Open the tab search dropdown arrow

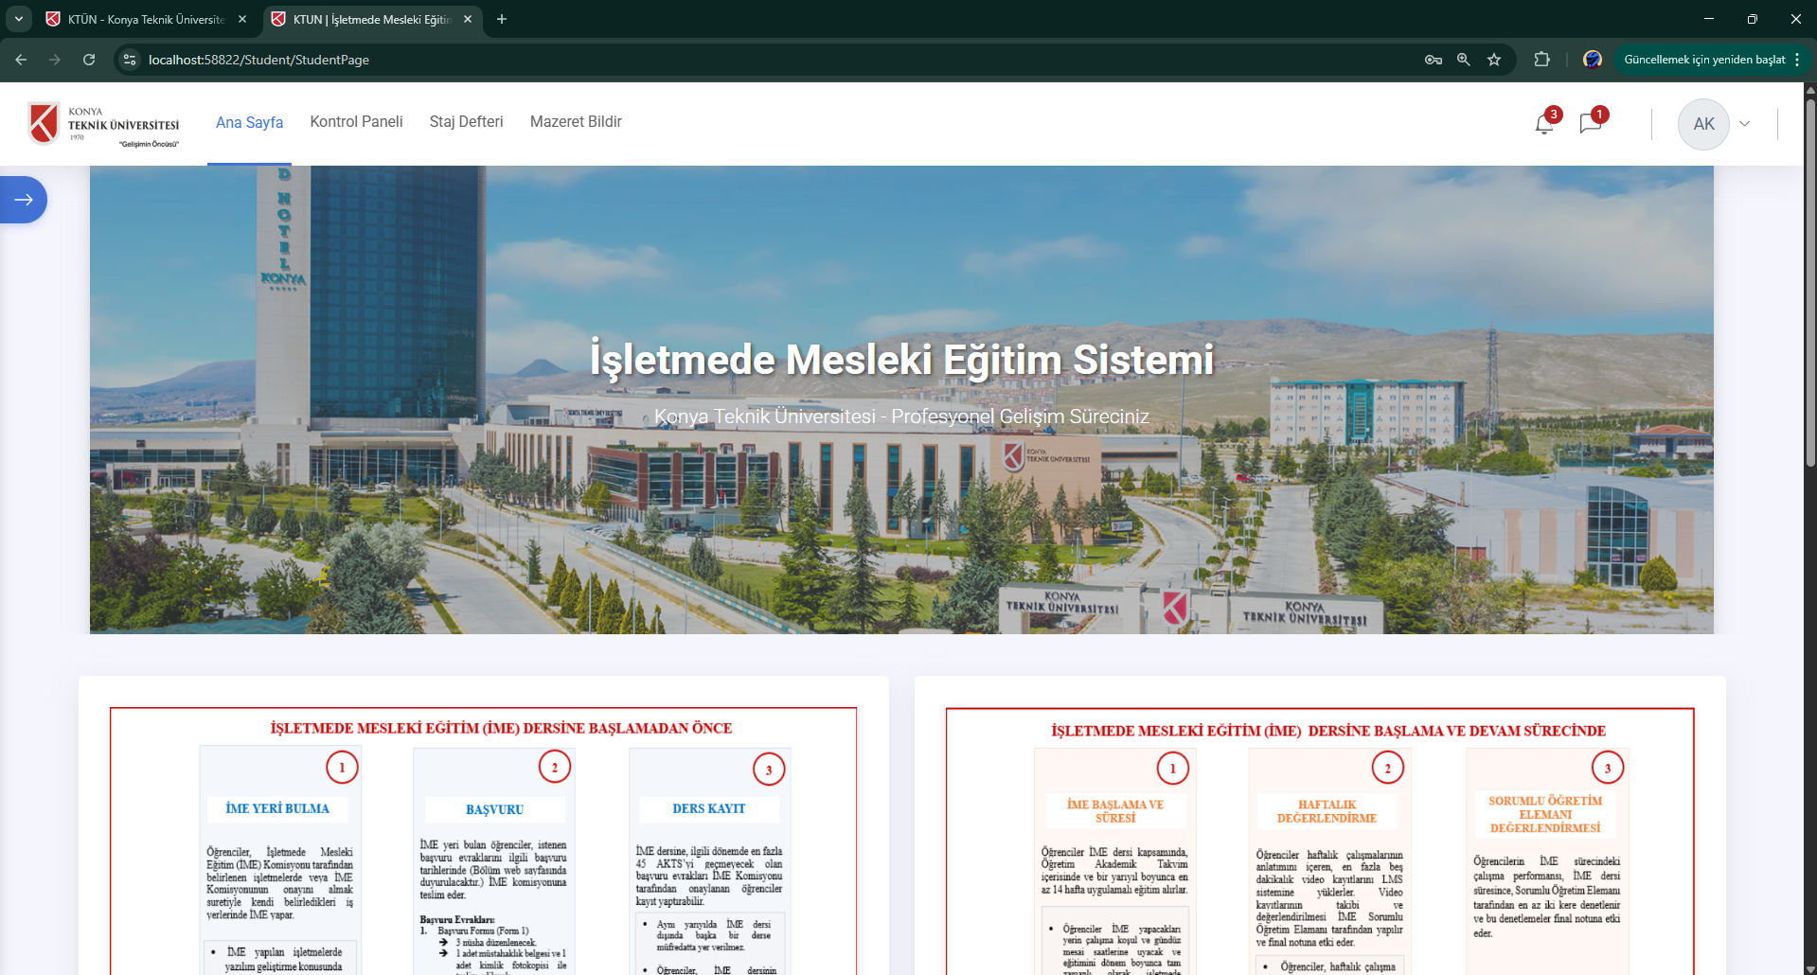(x=19, y=19)
